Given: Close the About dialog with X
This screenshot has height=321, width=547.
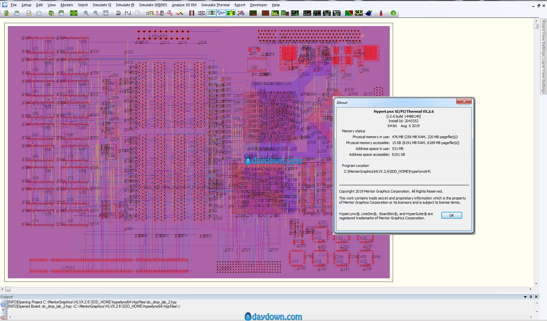Looking at the screenshot, I should [x=464, y=101].
